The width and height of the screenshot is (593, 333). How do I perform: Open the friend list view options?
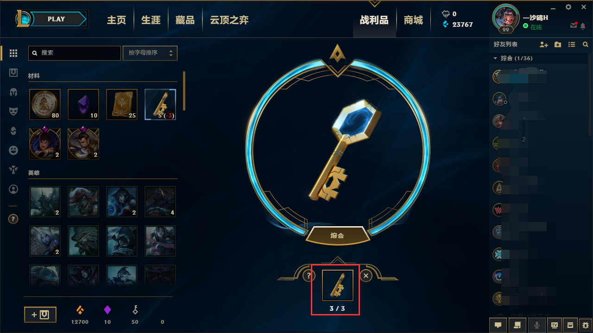(572, 44)
